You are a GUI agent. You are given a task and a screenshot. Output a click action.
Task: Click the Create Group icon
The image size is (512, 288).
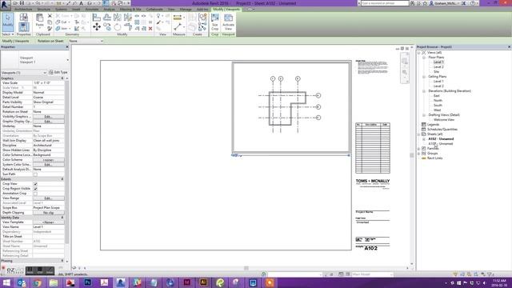tap(202, 26)
